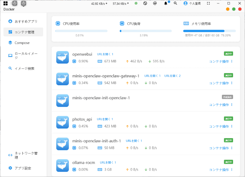Click openwebui CPU chip icon beside 0.90%
The image size is (245, 177).
(74, 61)
